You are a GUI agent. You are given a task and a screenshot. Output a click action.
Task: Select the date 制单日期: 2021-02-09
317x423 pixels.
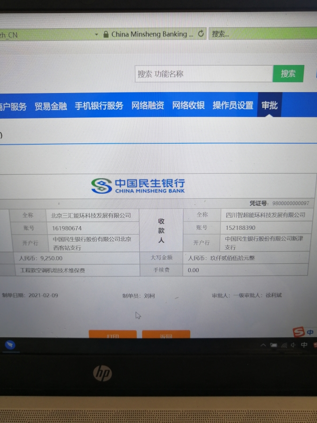click(30, 295)
